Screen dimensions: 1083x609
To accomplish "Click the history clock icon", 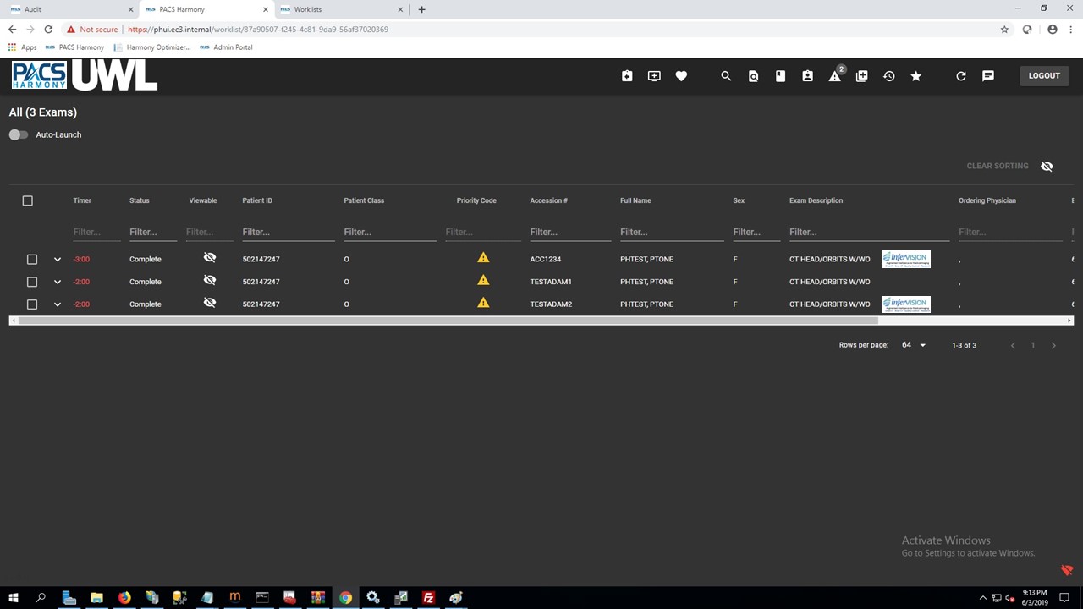I will coord(888,76).
